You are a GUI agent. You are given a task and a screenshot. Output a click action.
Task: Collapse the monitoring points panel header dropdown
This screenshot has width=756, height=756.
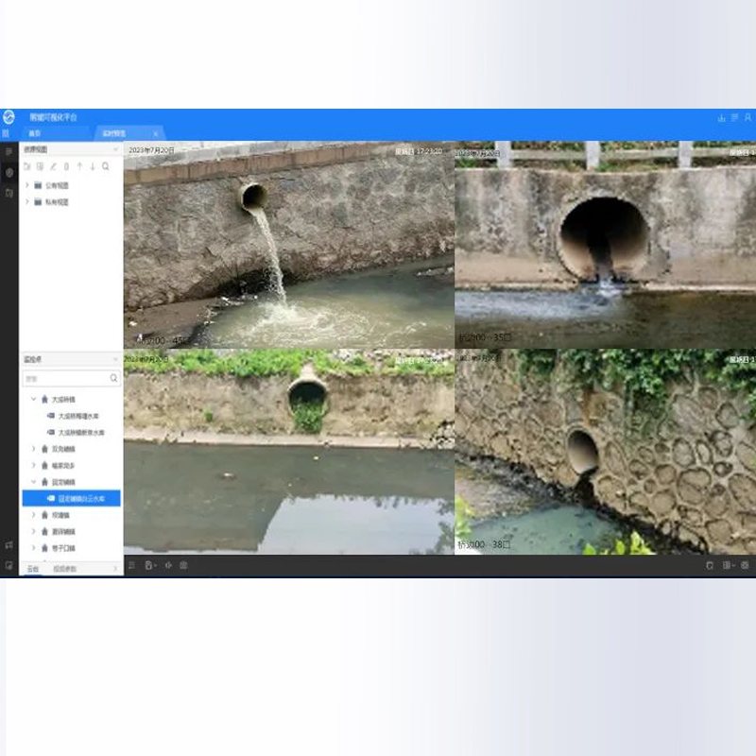point(115,359)
